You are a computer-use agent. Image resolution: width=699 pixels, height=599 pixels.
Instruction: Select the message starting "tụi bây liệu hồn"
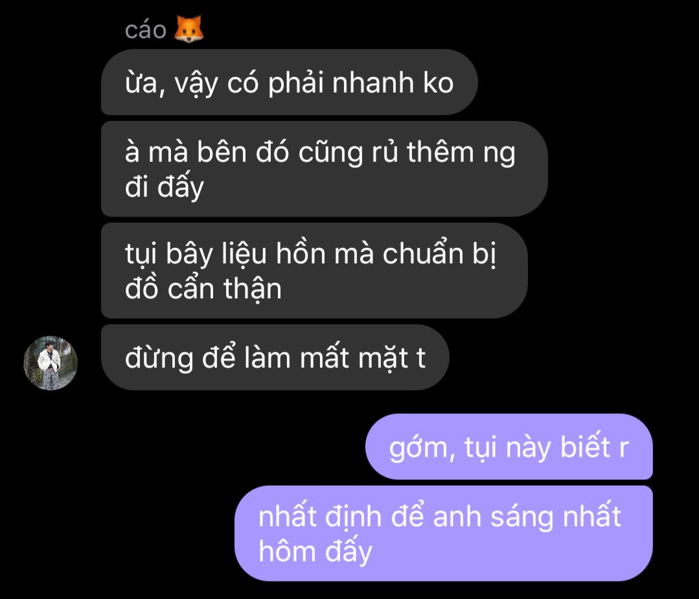pos(314,271)
